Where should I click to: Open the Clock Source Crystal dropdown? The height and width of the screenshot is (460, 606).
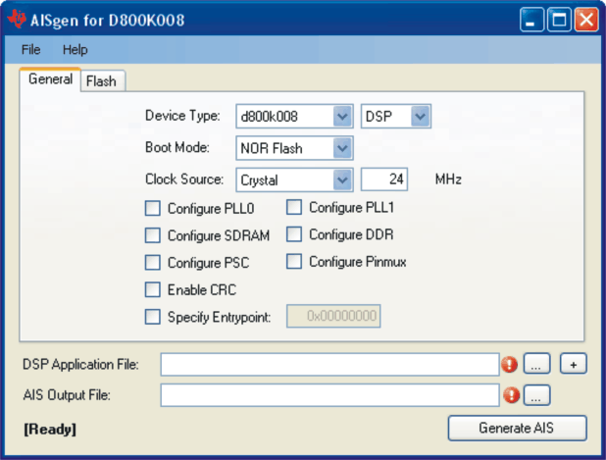(x=342, y=179)
